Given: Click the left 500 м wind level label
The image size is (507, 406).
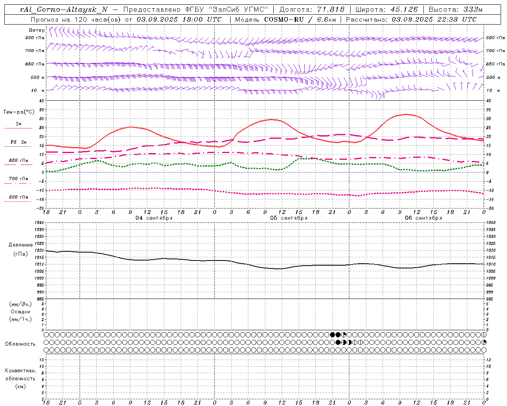Looking at the screenshot, I should [x=38, y=77].
